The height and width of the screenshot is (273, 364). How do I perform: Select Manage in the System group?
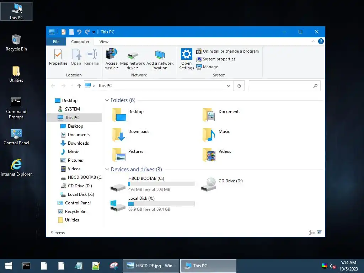pyautogui.click(x=207, y=67)
